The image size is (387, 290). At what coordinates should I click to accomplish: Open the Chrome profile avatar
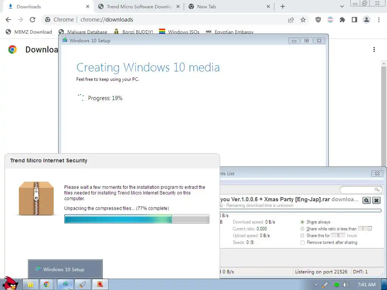click(367, 20)
